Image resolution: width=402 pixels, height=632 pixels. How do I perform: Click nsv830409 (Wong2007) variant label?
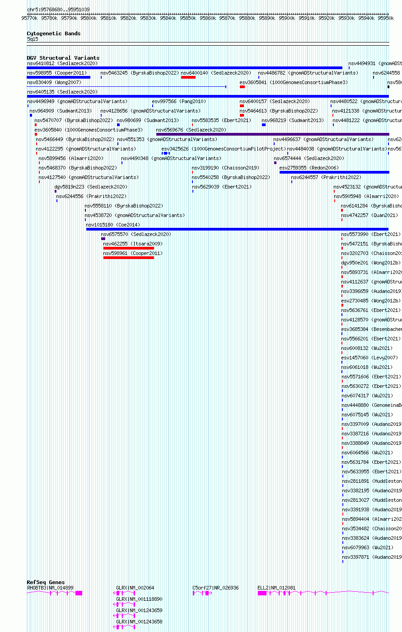pos(54,82)
